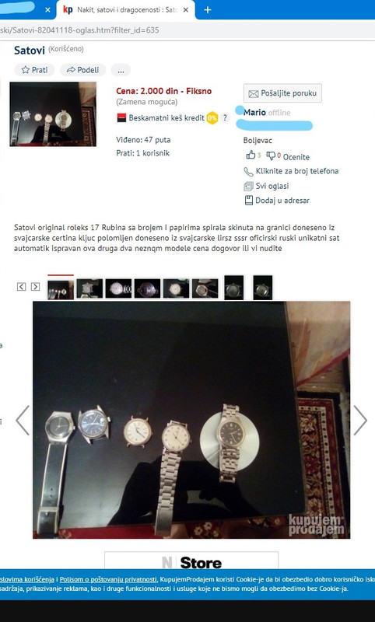This screenshot has height=622, width=375.
Task: Click the thumbs-up rating icon
Action: coord(251,155)
